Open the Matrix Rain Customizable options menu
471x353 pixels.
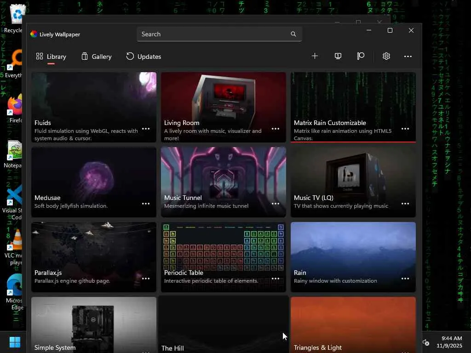[x=405, y=129]
